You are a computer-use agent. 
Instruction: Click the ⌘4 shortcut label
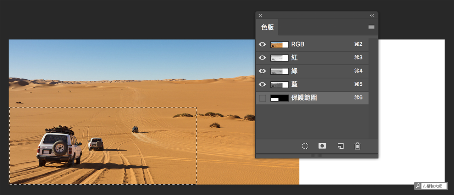pyautogui.click(x=358, y=71)
